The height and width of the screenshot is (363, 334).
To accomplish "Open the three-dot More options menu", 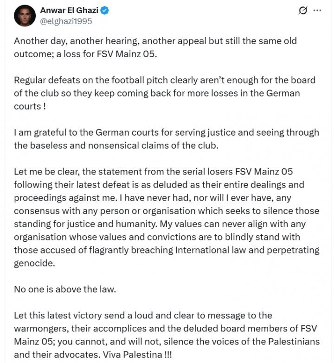I will click(x=317, y=11).
